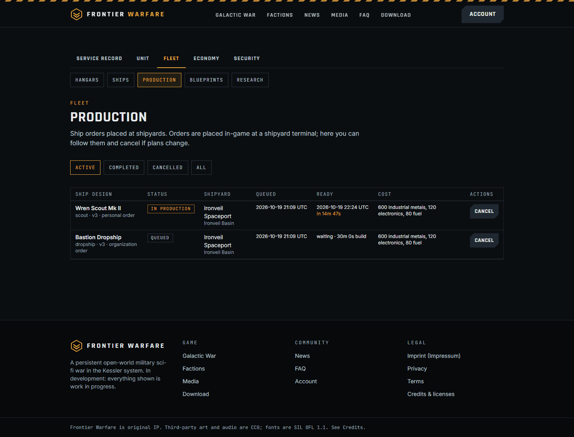
Task: Open the Factions nav item
Action: (280, 15)
